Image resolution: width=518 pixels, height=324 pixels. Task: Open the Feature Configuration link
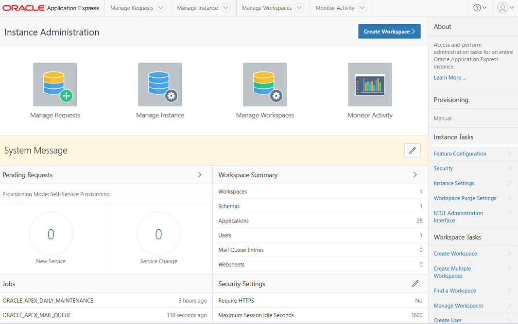[x=460, y=153]
